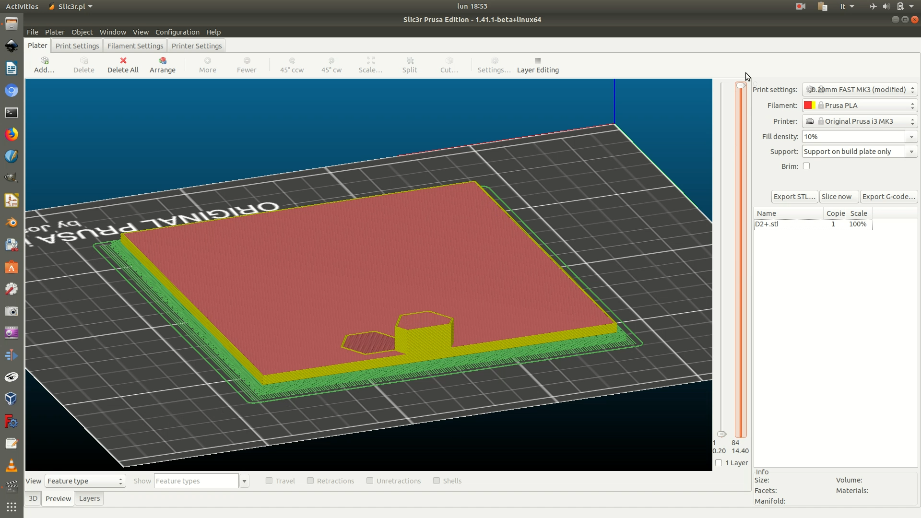Image resolution: width=921 pixels, height=518 pixels.
Task: Enable the Travel moves checkbox
Action: click(x=269, y=481)
